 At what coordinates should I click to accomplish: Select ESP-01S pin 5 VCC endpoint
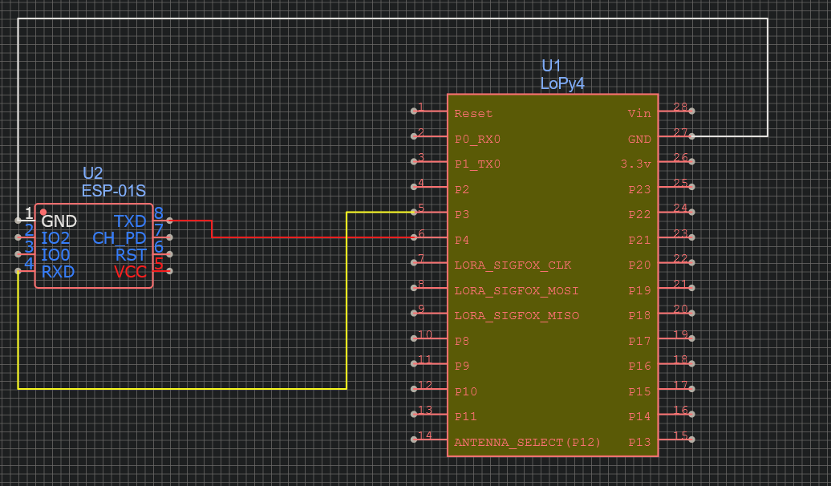(x=169, y=271)
